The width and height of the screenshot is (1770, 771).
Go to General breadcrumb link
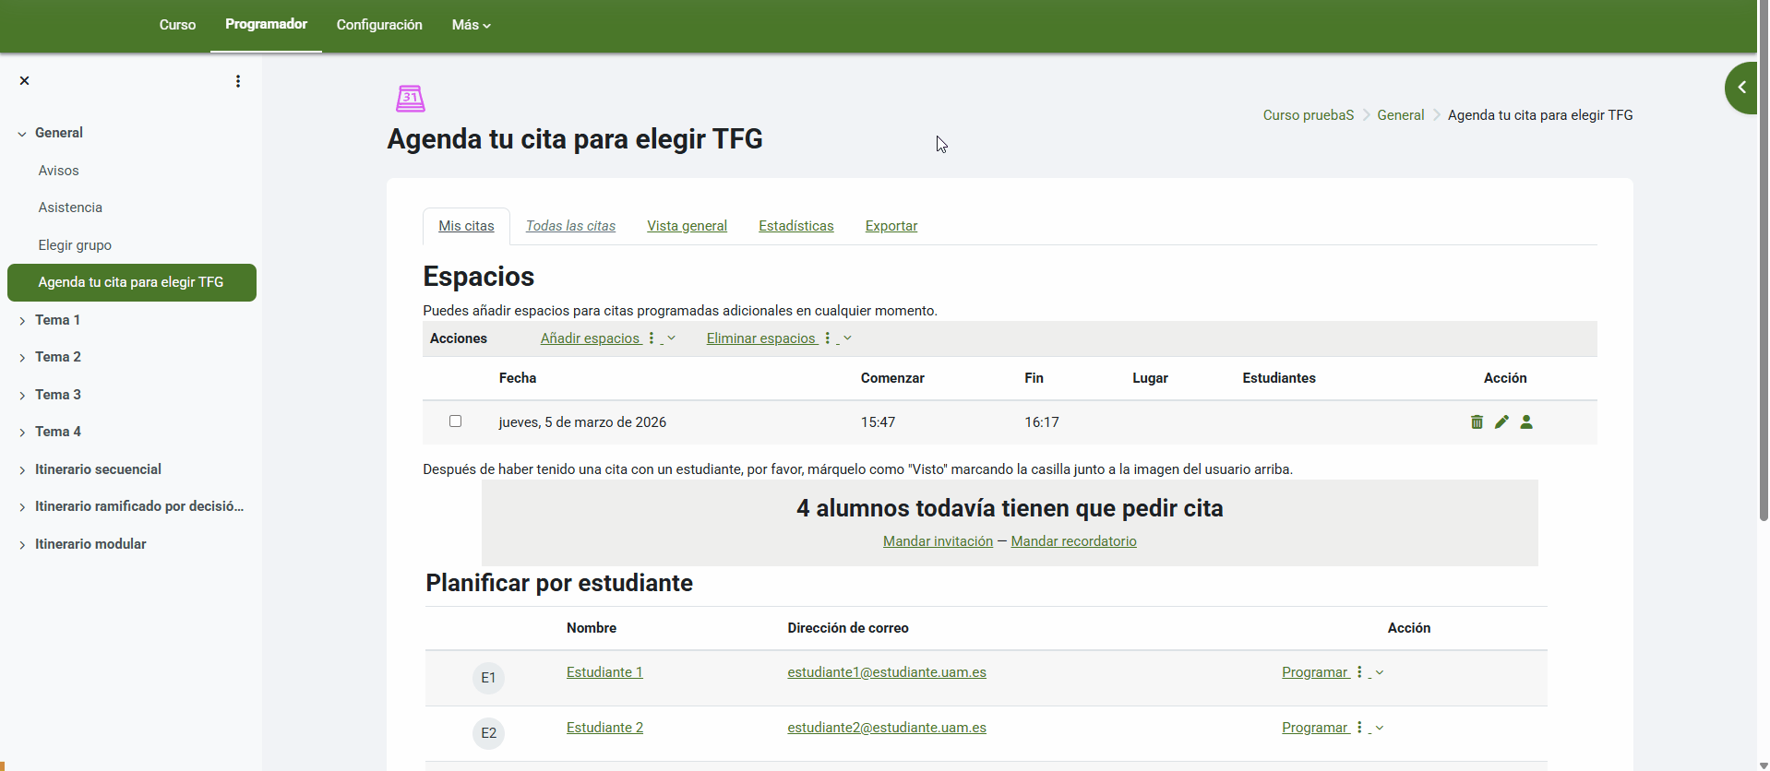pyautogui.click(x=1400, y=115)
